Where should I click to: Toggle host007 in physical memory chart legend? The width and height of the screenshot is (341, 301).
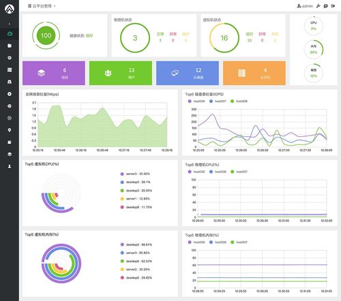pyautogui.click(x=239, y=242)
